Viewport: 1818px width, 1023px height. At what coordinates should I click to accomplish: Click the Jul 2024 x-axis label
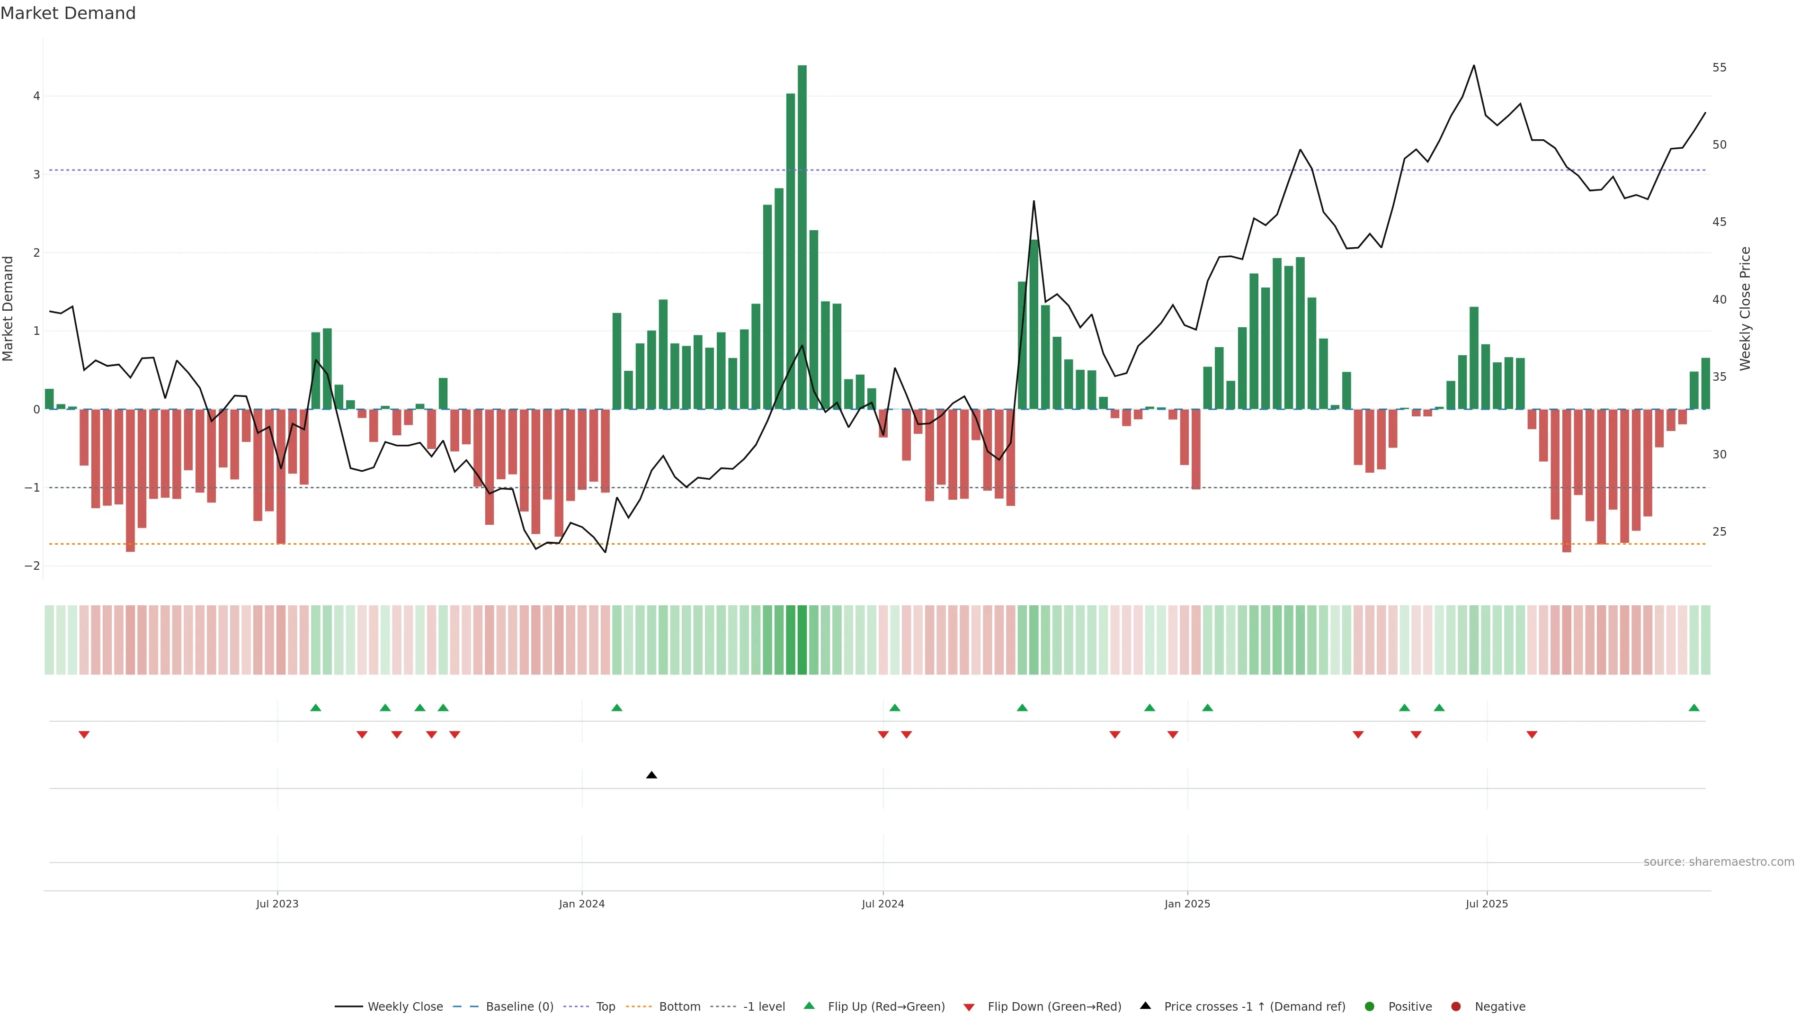click(882, 904)
